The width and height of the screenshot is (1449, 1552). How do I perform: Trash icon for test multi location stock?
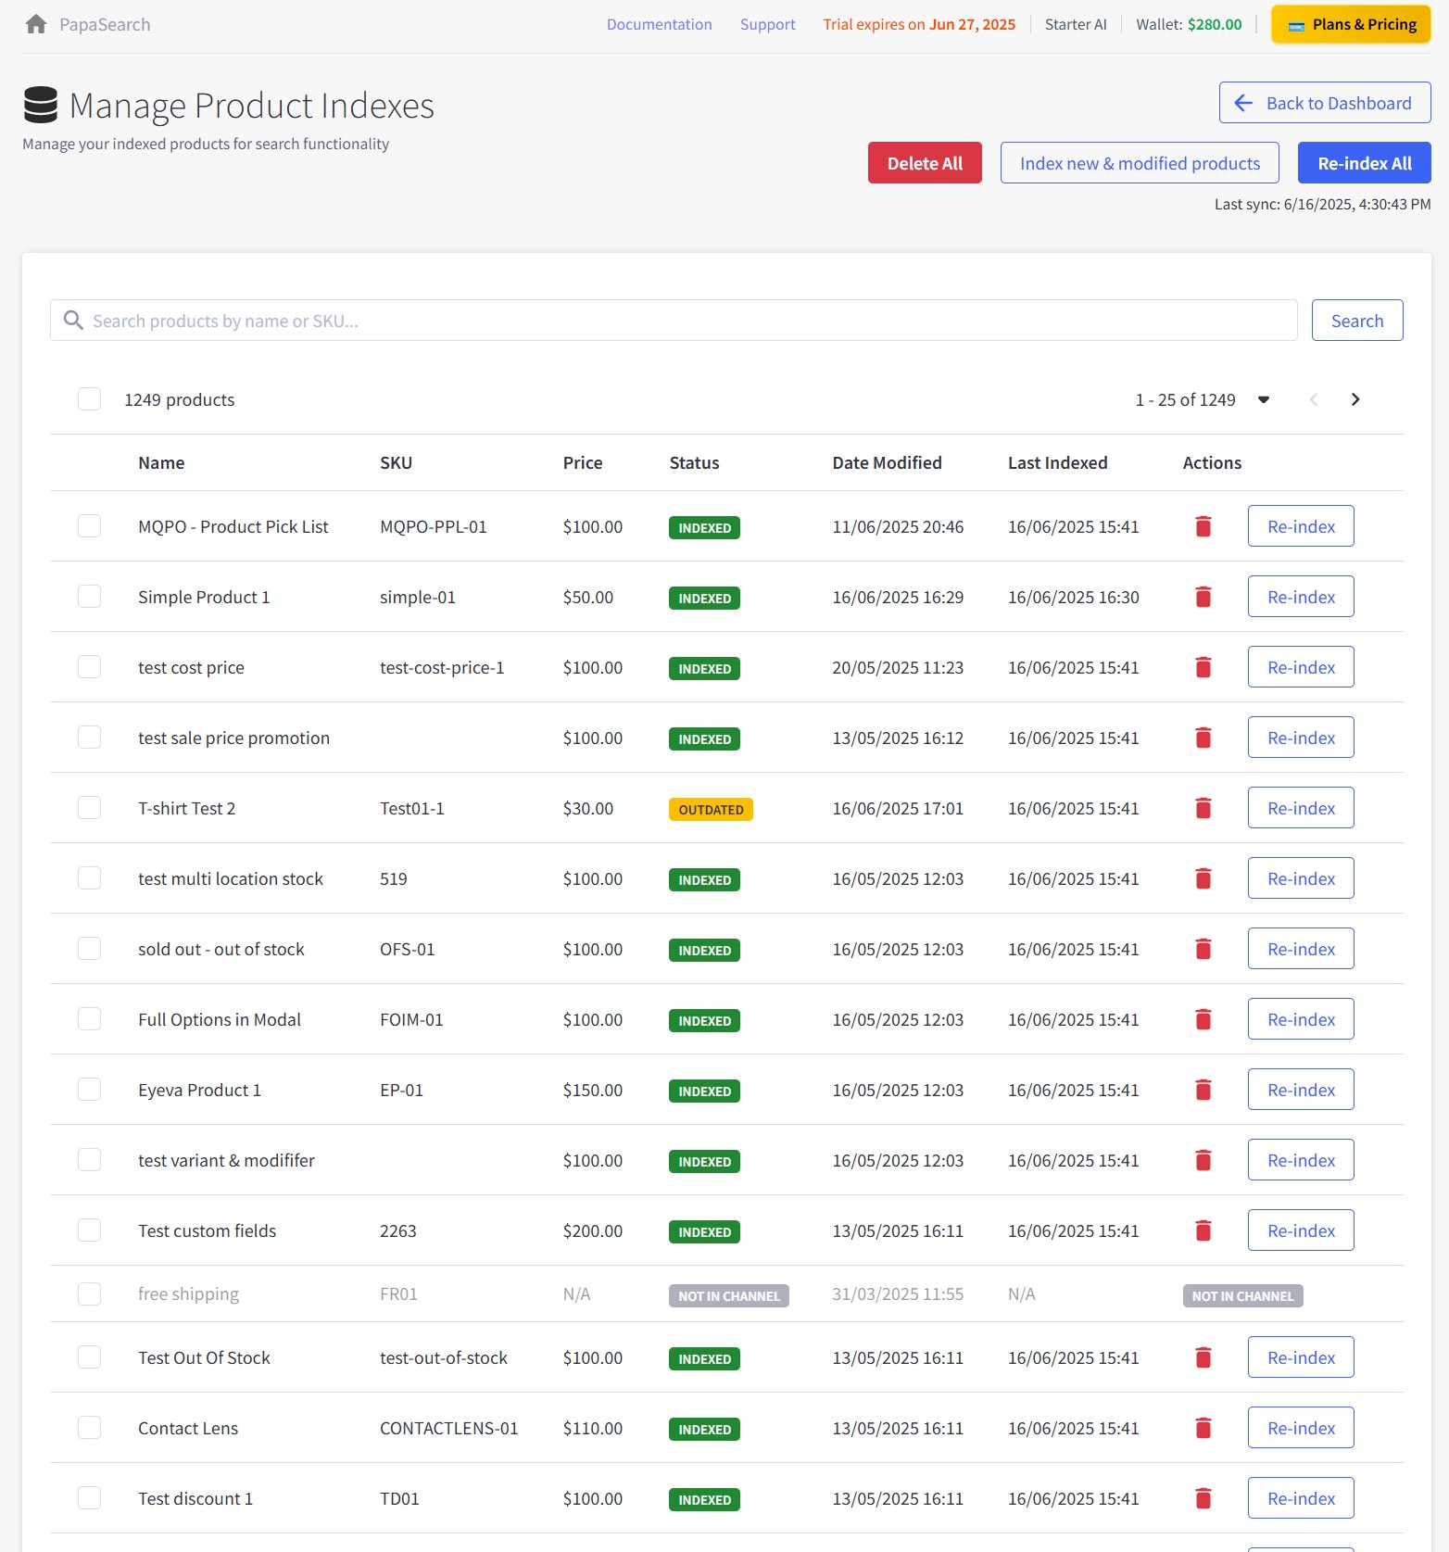pos(1203,878)
